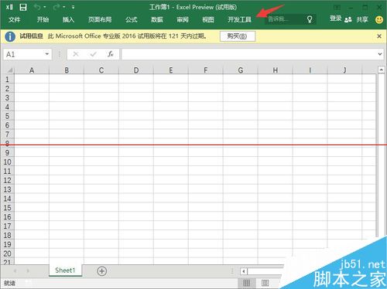Click 登录 to sign in

[336, 19]
